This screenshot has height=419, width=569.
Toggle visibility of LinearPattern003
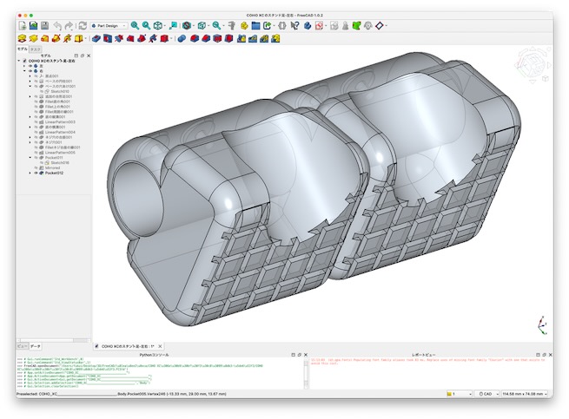click(35, 122)
